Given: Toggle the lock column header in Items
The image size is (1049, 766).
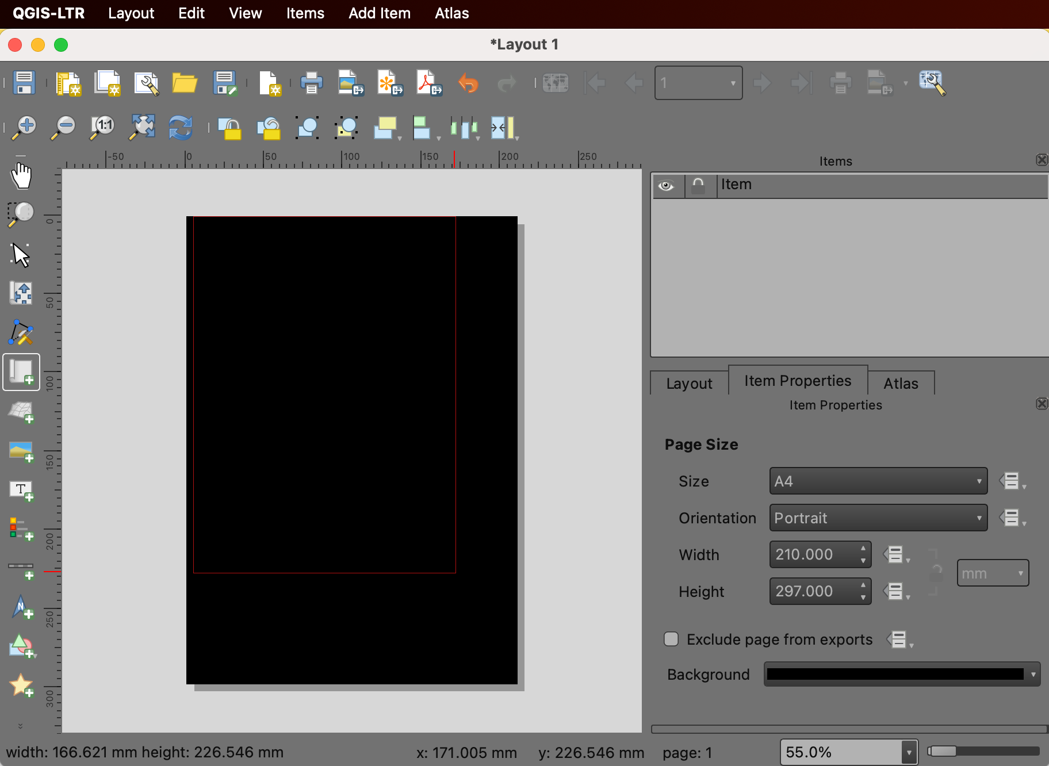Looking at the screenshot, I should [698, 185].
